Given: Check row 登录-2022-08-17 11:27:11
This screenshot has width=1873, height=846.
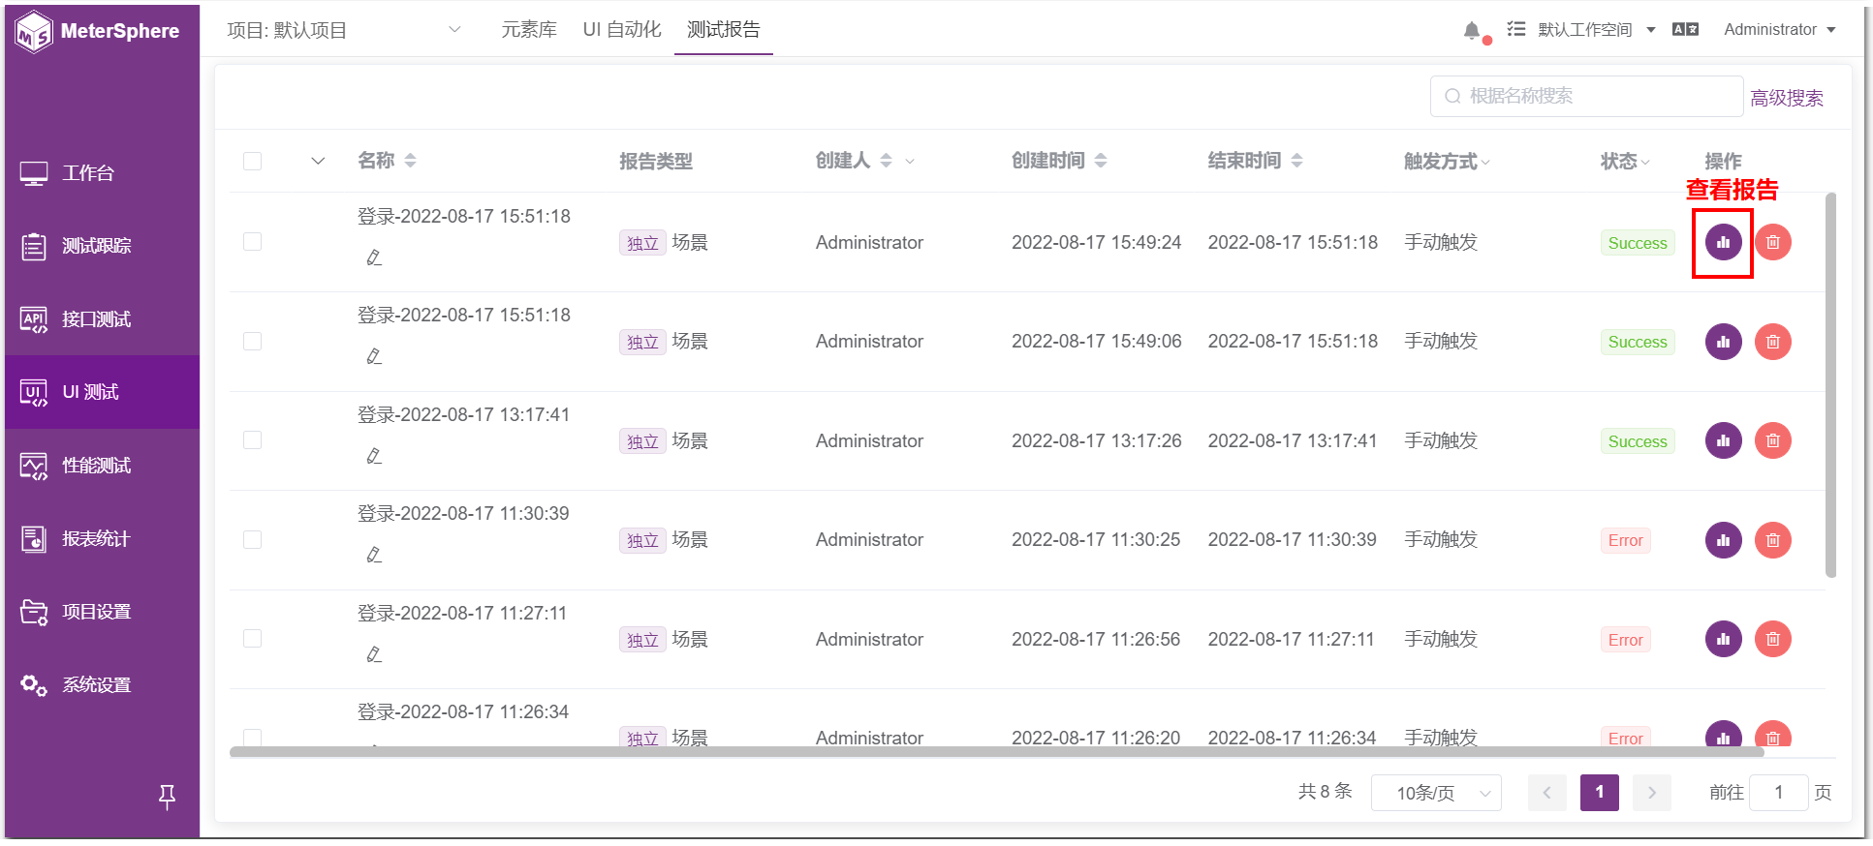Looking at the screenshot, I should tap(253, 639).
